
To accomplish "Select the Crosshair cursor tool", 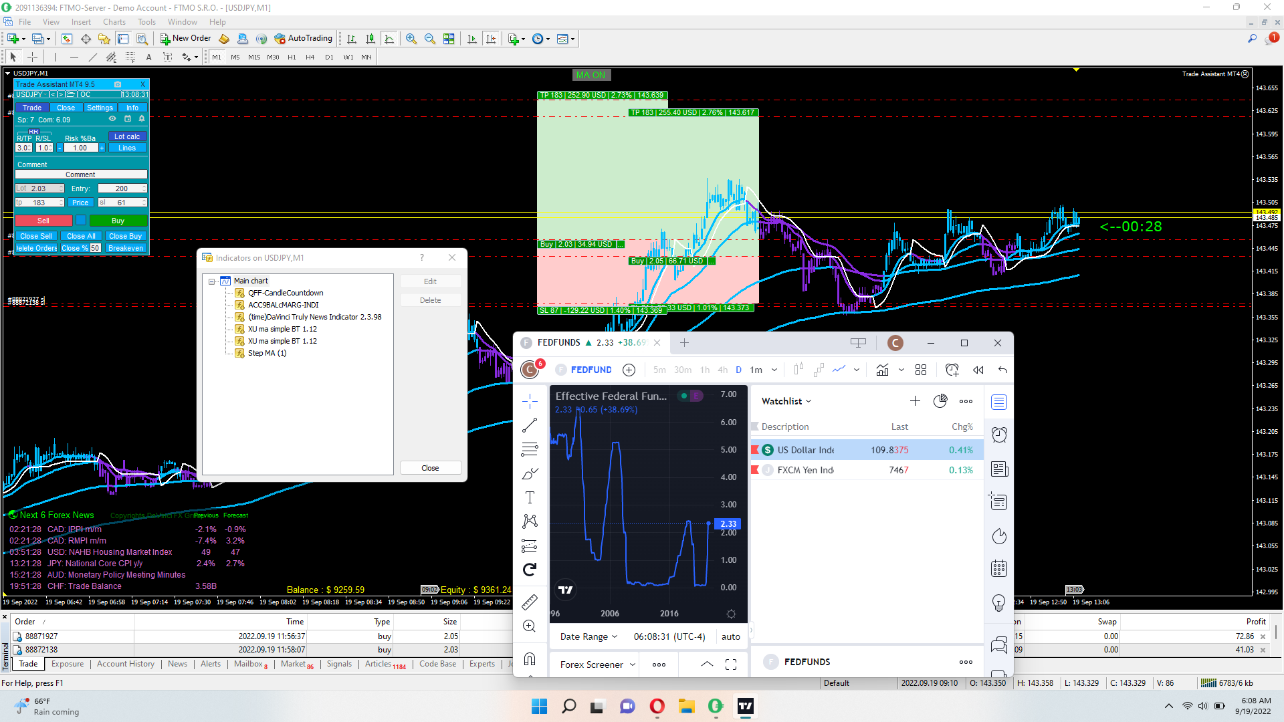I will tap(32, 57).
